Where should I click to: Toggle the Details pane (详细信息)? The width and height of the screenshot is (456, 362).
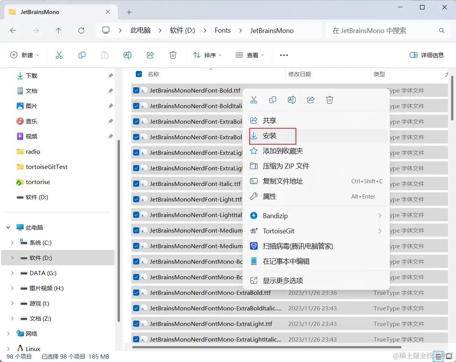(x=427, y=55)
